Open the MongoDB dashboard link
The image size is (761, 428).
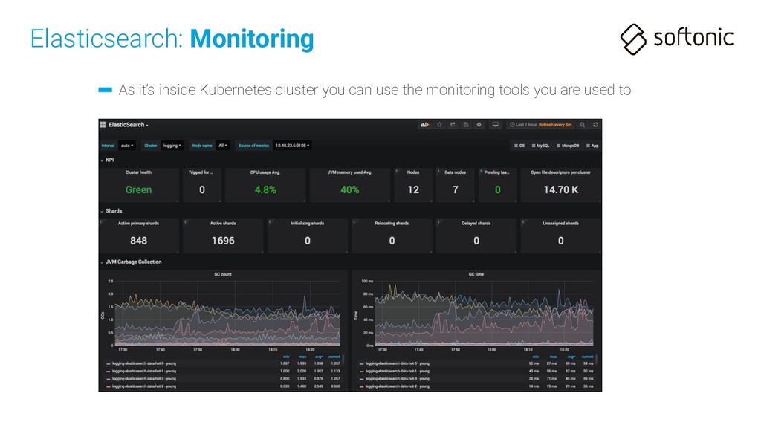[567, 146]
